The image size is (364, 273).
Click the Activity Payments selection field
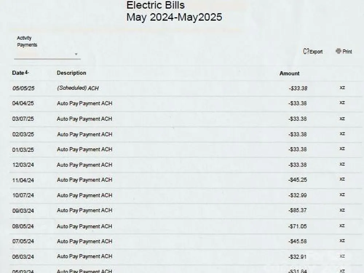point(47,54)
